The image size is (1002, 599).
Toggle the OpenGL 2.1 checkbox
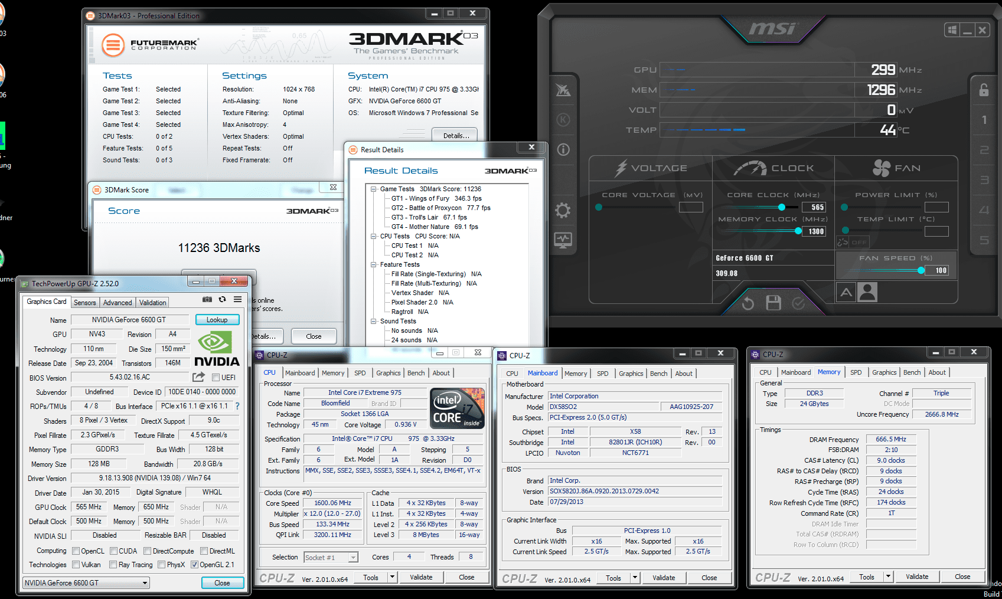[x=194, y=565]
